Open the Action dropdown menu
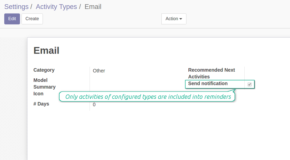This screenshot has height=160, width=290. [x=174, y=19]
